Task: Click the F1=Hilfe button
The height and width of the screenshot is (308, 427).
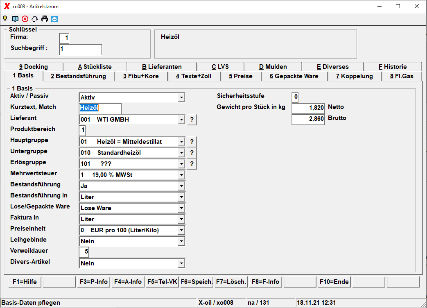Action: [25, 282]
